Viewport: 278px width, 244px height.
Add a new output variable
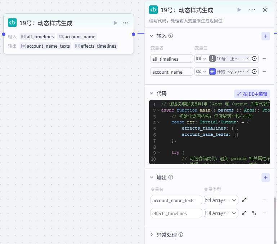point(266,178)
